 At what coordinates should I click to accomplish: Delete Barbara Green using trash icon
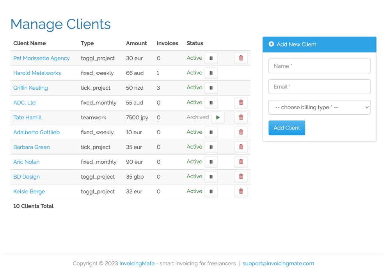[241, 147]
